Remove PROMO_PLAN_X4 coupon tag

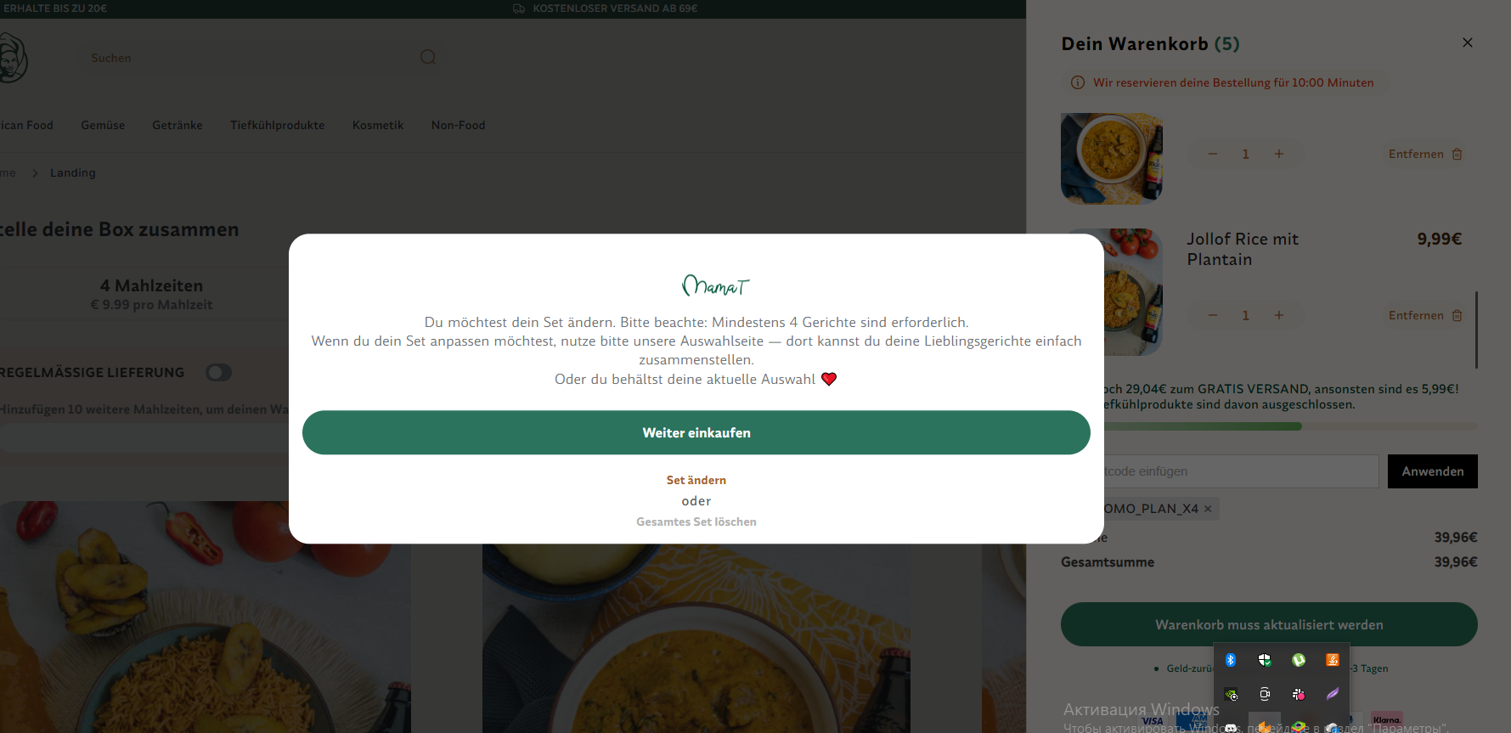tap(1207, 509)
